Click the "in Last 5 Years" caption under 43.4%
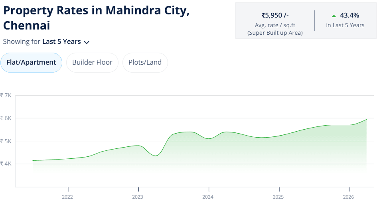The image size is (381, 209). click(x=345, y=25)
